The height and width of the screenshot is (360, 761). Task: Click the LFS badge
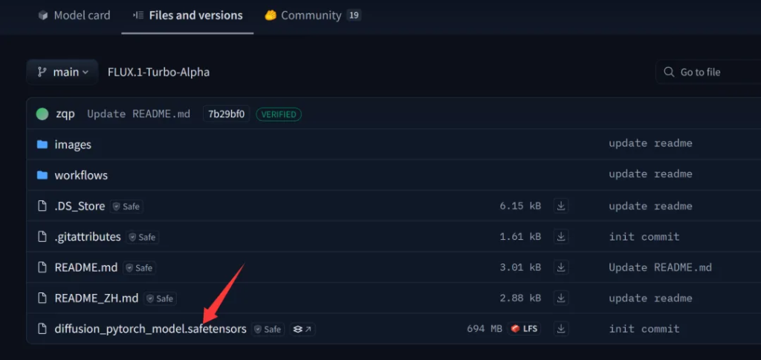pos(524,329)
